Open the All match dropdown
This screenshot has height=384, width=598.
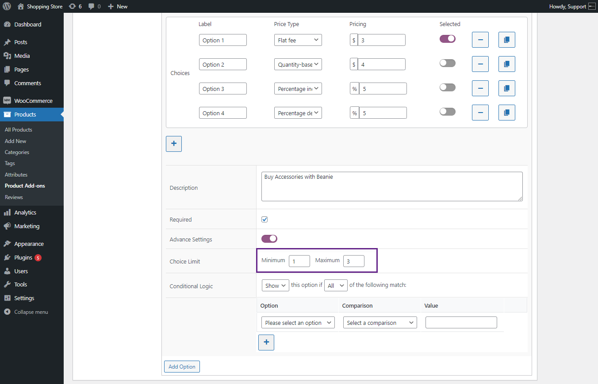tap(336, 286)
